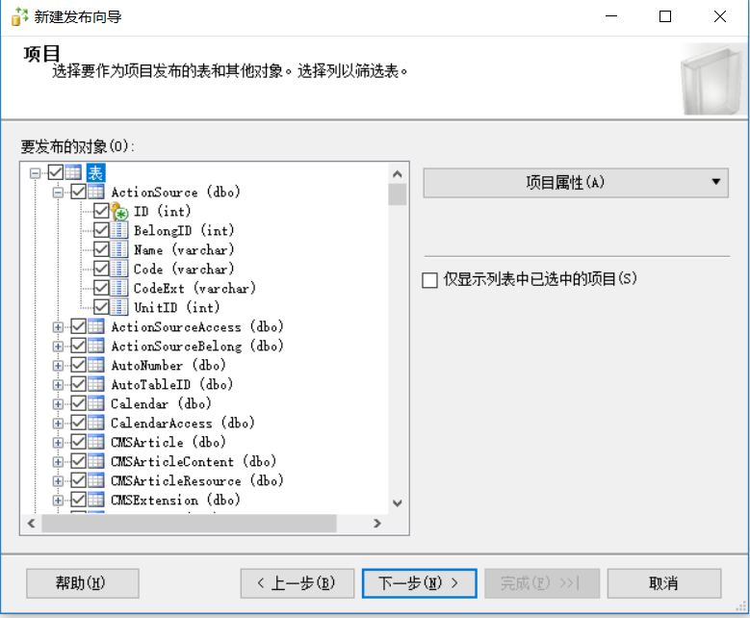
Task: Enable 仅显示列表中已选中的项目 checkbox
Action: [429, 280]
